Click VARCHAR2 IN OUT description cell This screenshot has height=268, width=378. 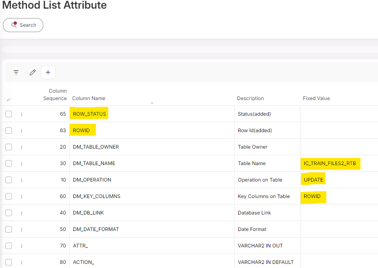[x=268, y=246]
